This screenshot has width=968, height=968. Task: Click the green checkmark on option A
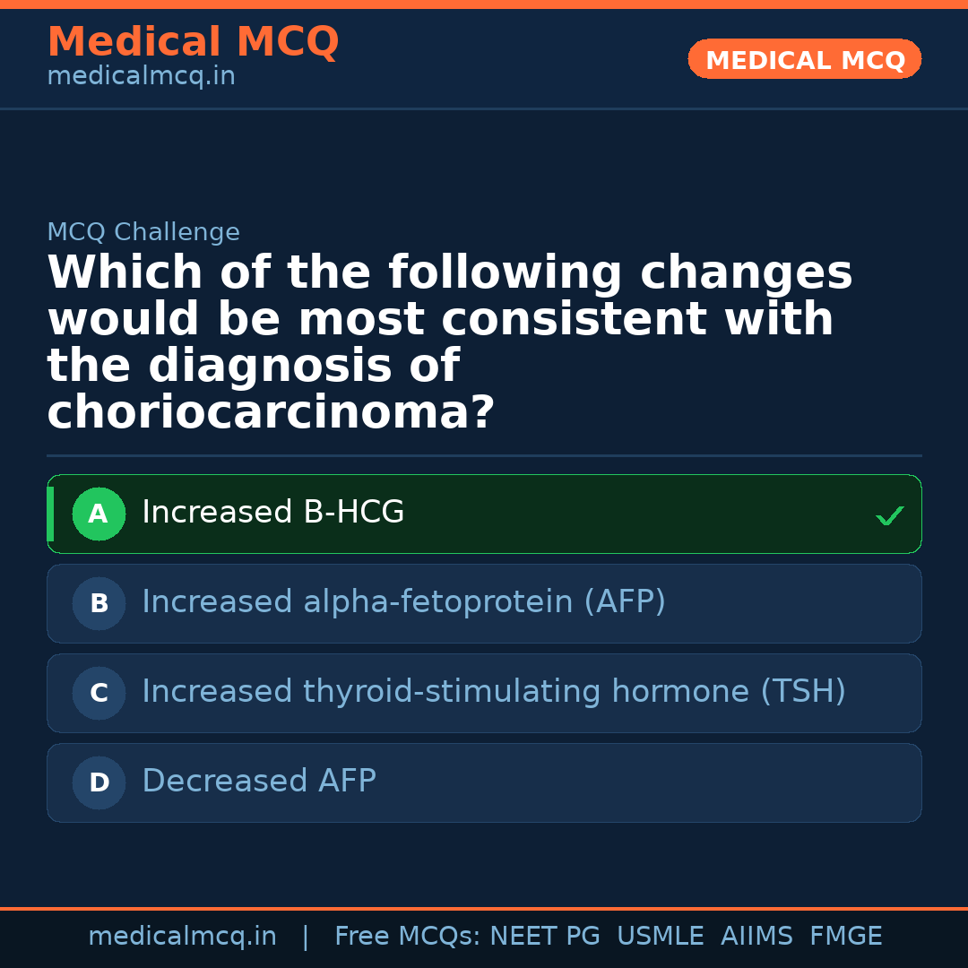(x=889, y=515)
